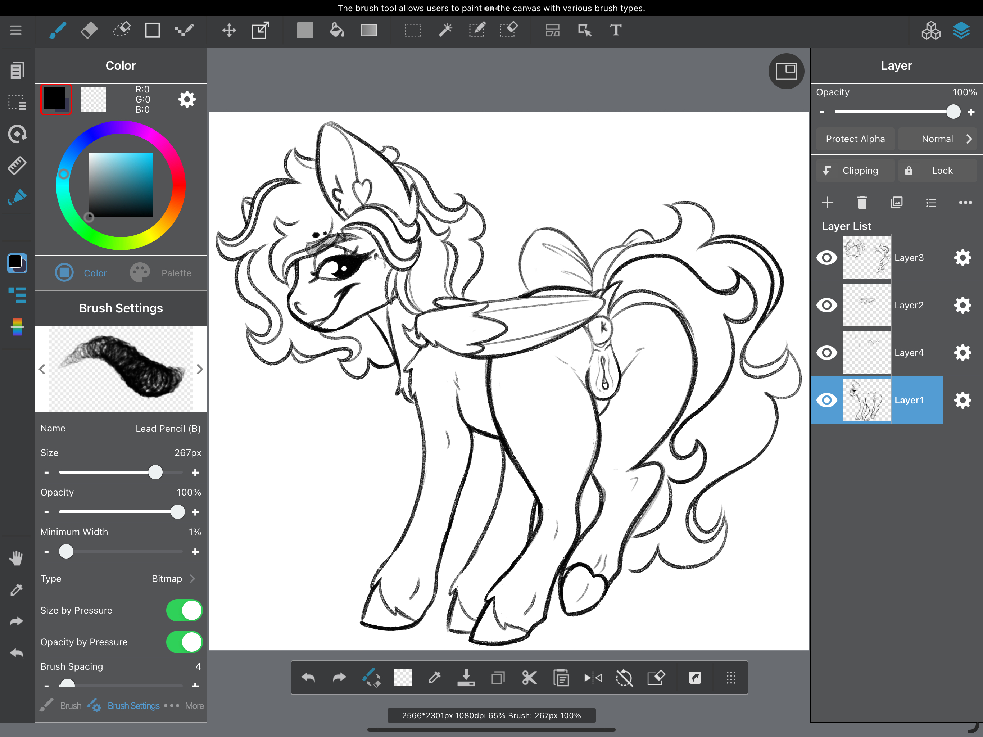983x737 pixels.
Task: Pick the Move tool
Action: 229,30
